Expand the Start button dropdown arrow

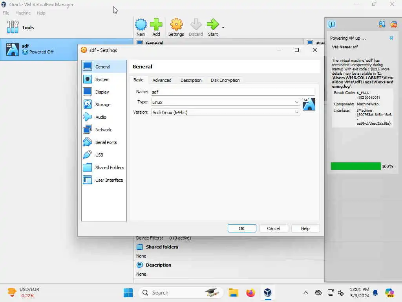[x=223, y=27]
